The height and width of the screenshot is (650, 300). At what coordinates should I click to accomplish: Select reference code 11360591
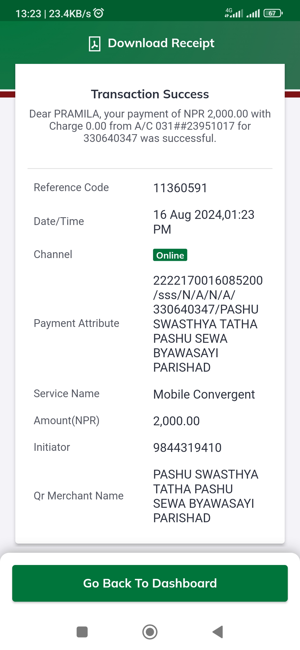coord(180,188)
